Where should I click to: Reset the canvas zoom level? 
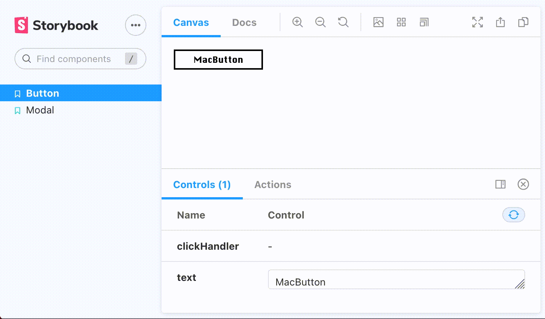point(343,22)
